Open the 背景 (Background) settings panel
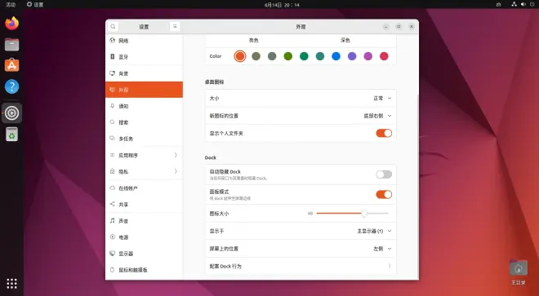 (144, 73)
